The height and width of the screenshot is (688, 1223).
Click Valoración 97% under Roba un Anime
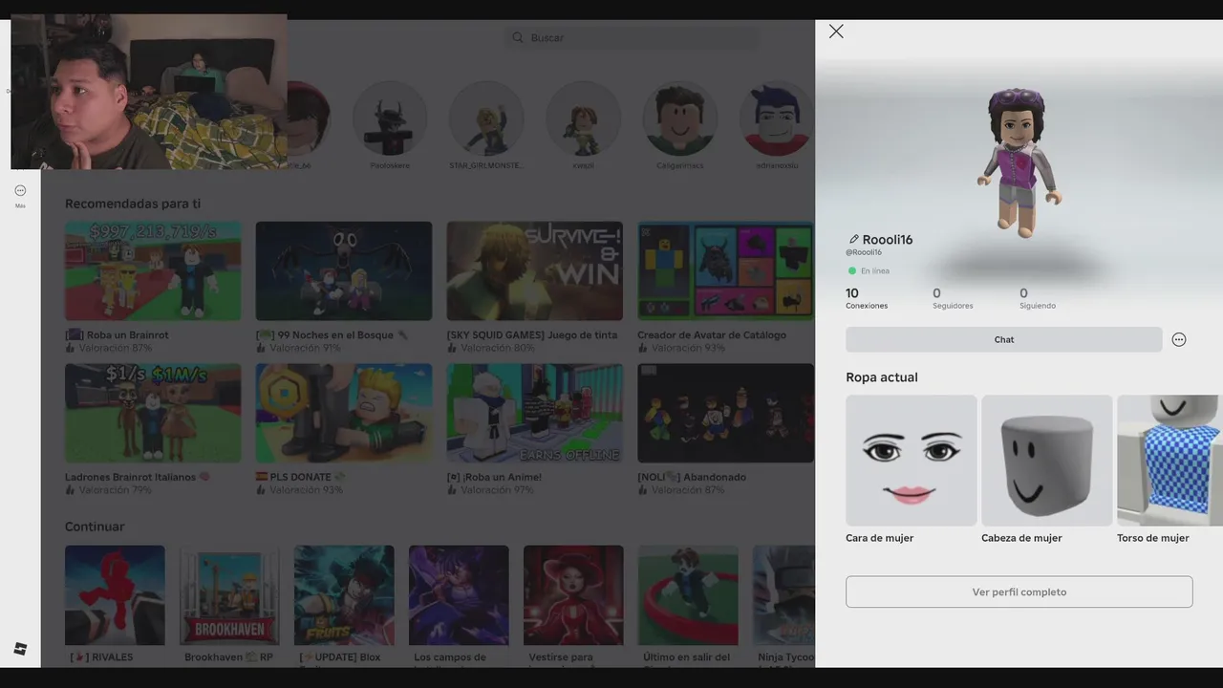(497, 490)
